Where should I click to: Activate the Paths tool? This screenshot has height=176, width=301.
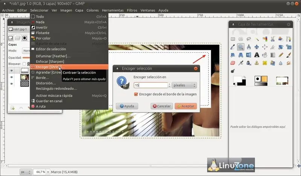(289, 39)
